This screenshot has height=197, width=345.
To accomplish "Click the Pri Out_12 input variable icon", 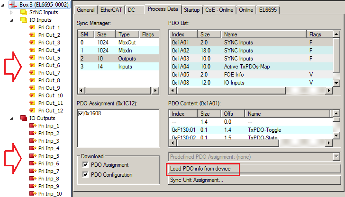I will [32, 111].
